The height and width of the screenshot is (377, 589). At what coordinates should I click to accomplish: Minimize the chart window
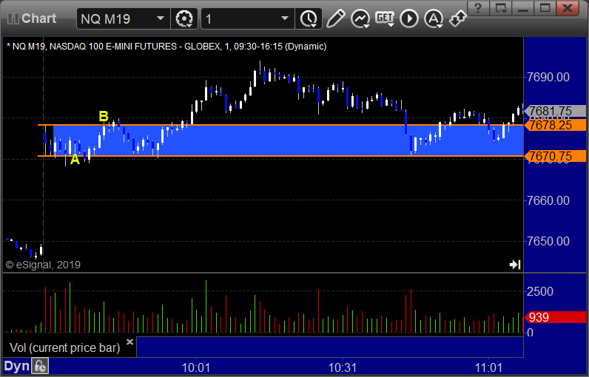click(x=523, y=8)
